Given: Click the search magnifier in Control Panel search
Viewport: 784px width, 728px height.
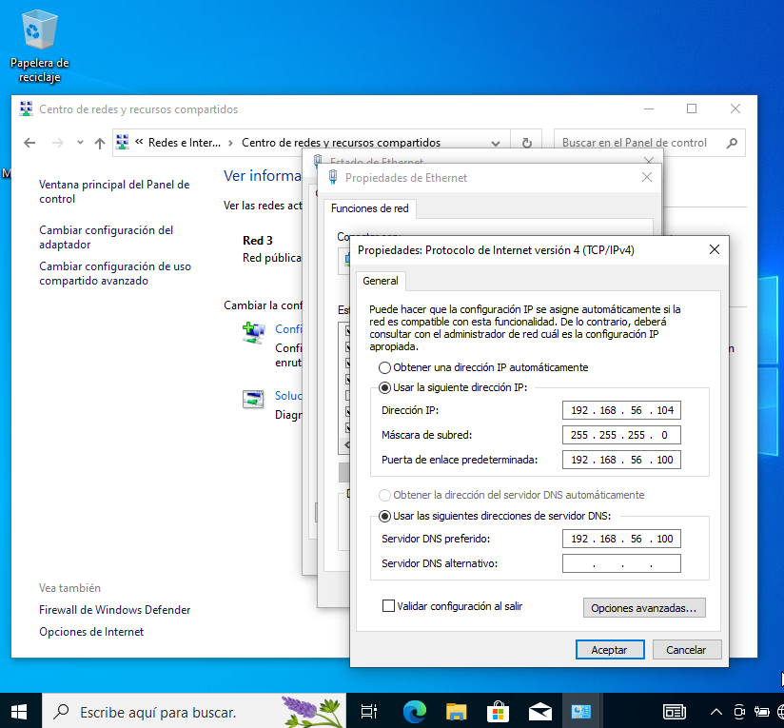Looking at the screenshot, I should coord(732,143).
